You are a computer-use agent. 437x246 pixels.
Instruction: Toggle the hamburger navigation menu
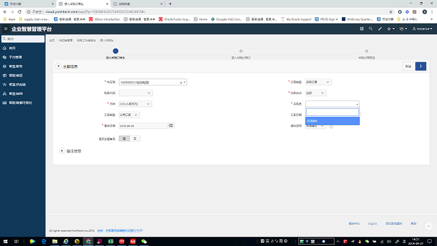coord(5,29)
